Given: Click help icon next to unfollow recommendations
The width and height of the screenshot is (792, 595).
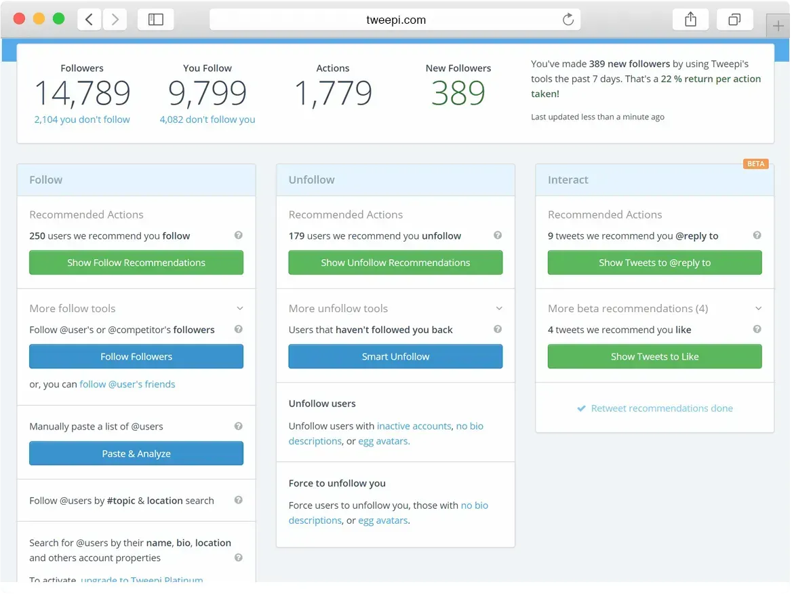Looking at the screenshot, I should [498, 235].
